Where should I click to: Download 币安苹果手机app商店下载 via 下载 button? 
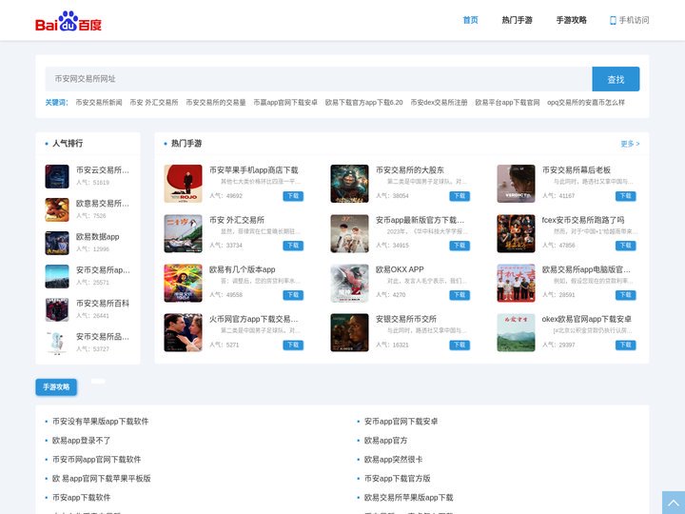click(x=293, y=196)
